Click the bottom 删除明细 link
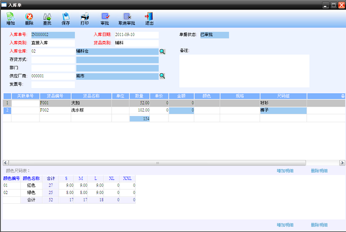The width and height of the screenshot is (346, 232). coord(319,225)
